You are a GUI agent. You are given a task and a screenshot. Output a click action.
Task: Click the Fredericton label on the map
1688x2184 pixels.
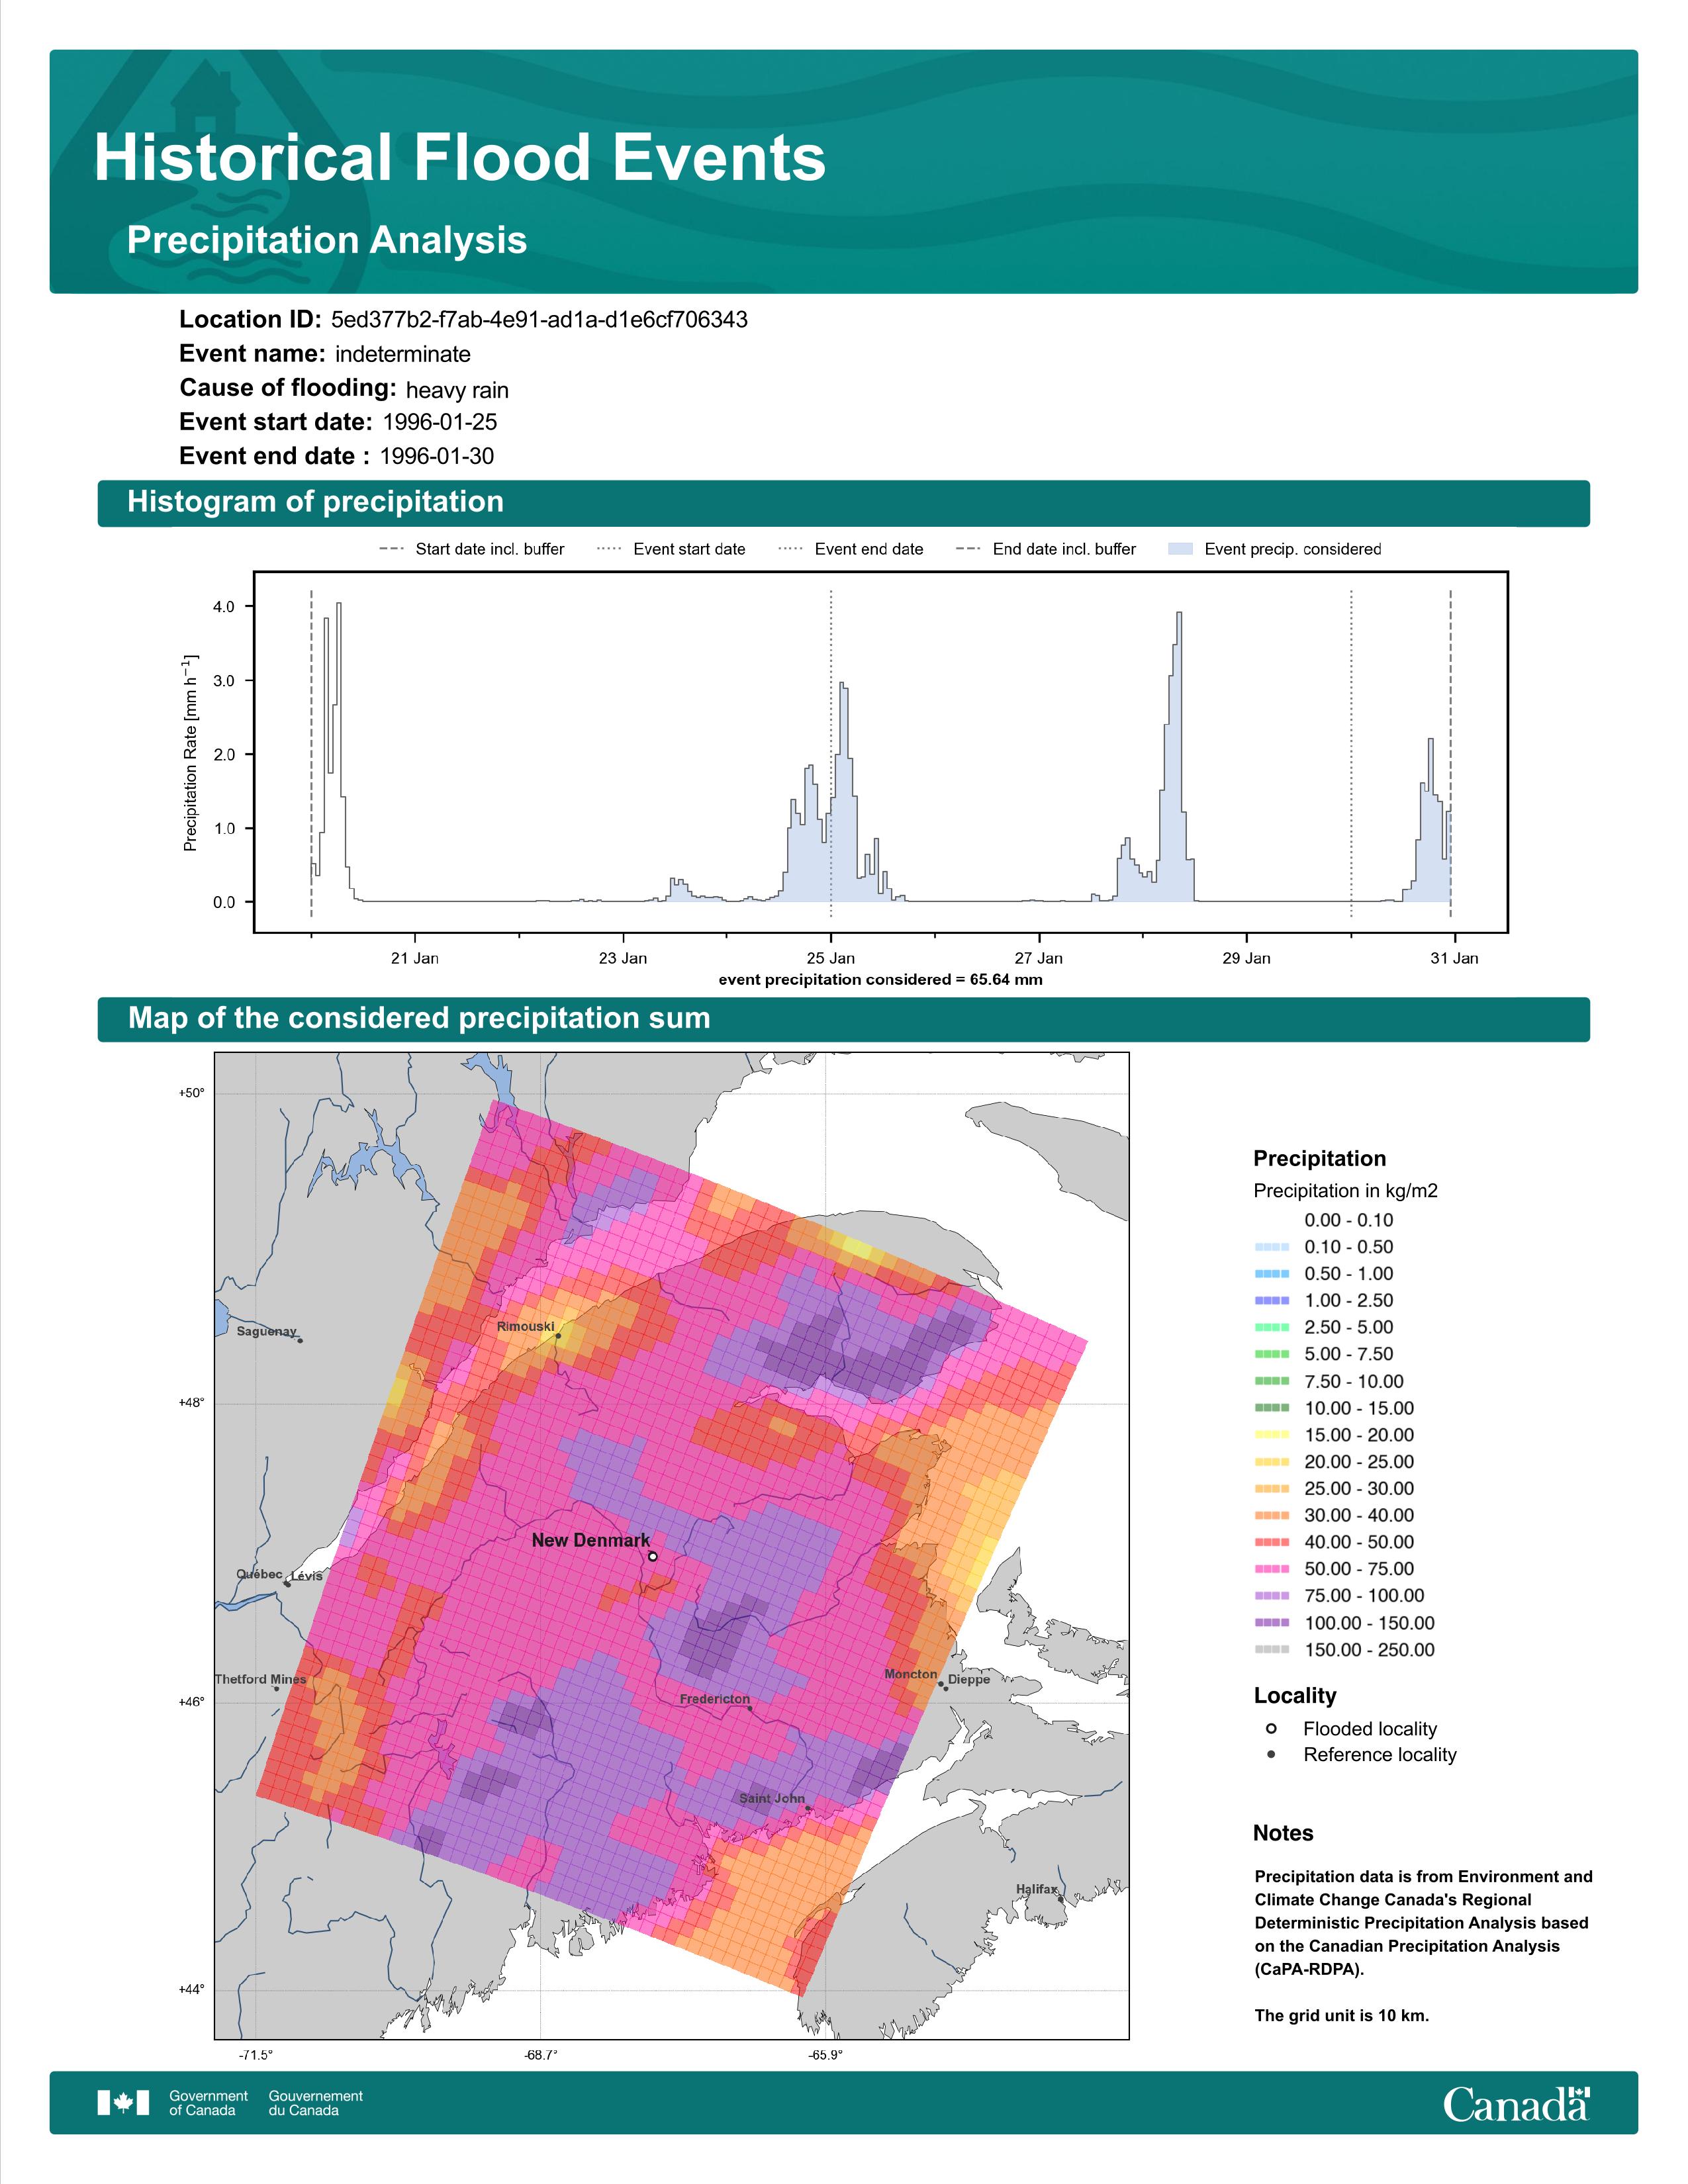tap(714, 1699)
